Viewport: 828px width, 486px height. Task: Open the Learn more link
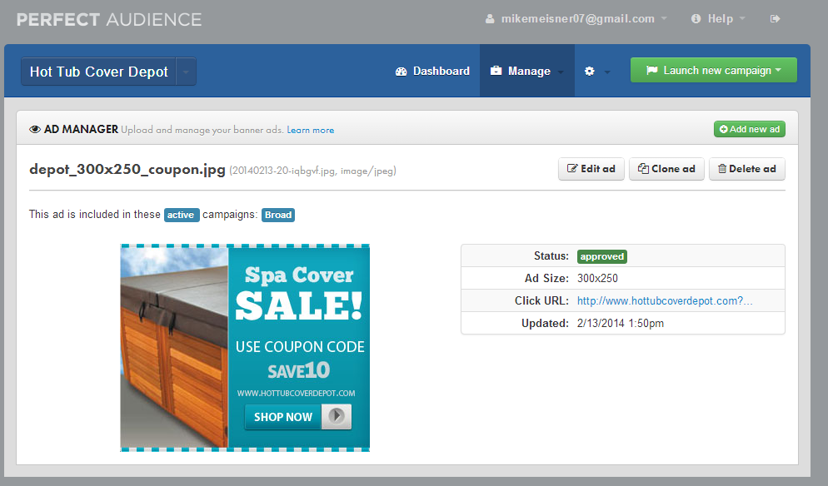coord(311,130)
